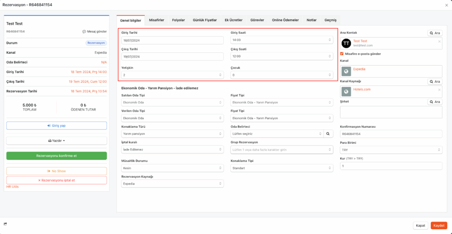The image size is (452, 234).
Task: Close the reservation dialog with top X
Action: [x=446, y=5]
